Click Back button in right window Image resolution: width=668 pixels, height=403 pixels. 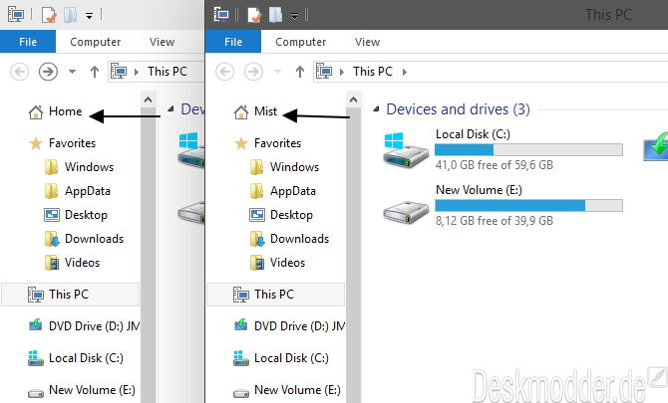pos(225,72)
